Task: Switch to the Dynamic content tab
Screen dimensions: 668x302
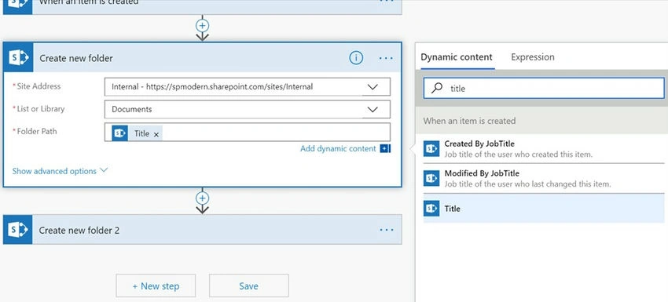Action: (457, 57)
